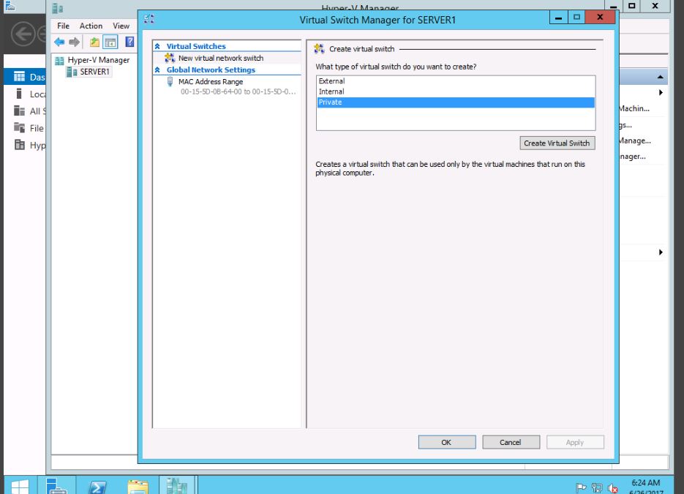
Task: Click the Create Virtual Switch button
Action: (557, 143)
